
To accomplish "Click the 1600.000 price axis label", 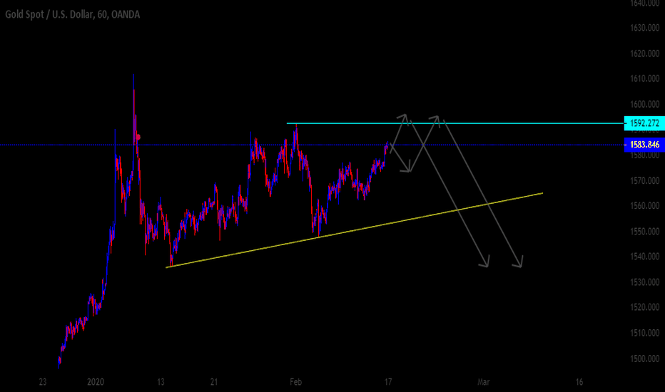I will coord(644,104).
